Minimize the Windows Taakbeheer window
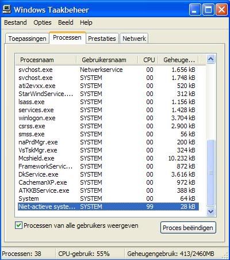This screenshot has height=260, width=230. click(x=195, y=10)
